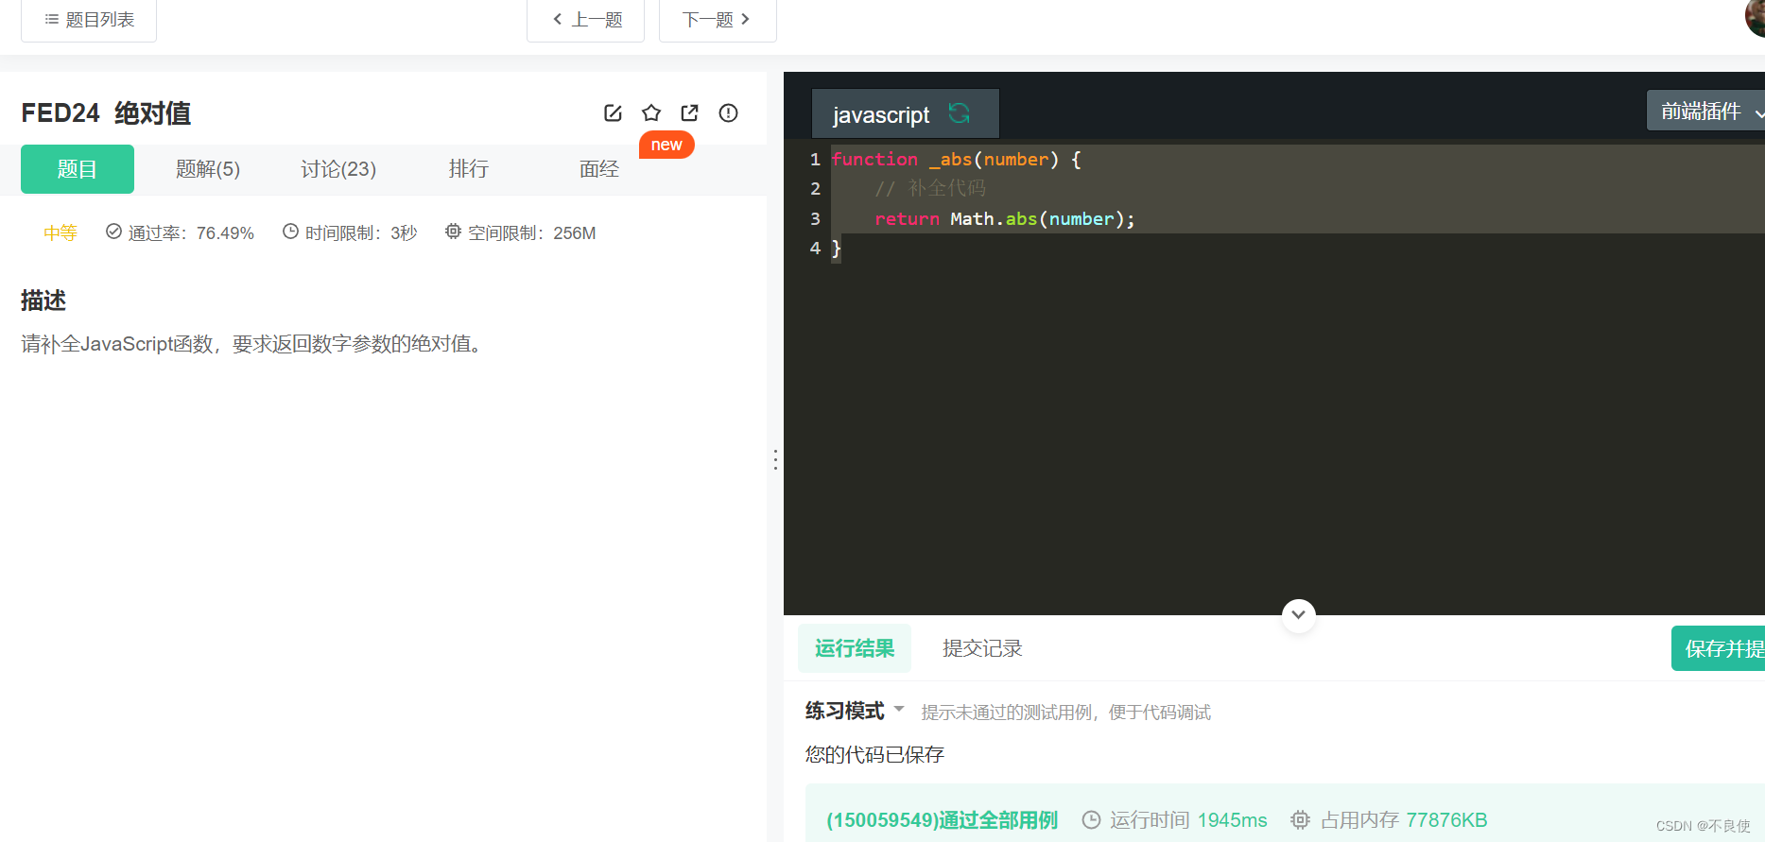This screenshot has height=842, width=1765.
Task: Click the refresh icon next to javascript
Action: 960,113
